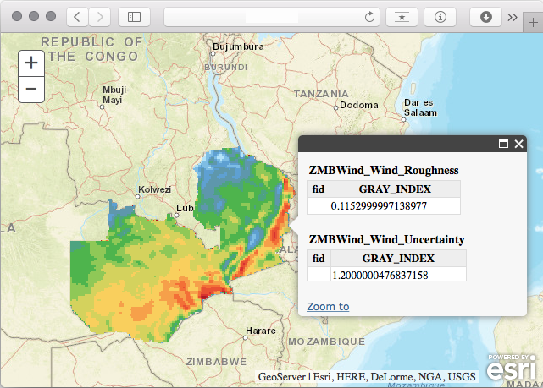Show browser downloads
The height and width of the screenshot is (388, 543).
485,17
